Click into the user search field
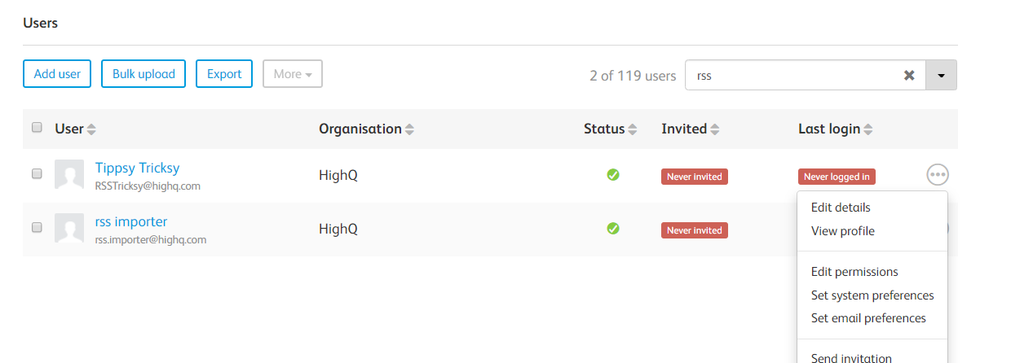This screenshot has width=1011, height=363. (791, 75)
